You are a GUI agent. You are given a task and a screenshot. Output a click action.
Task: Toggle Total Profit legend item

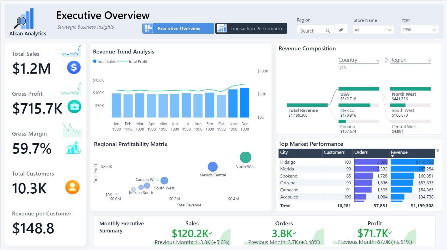[132, 61]
